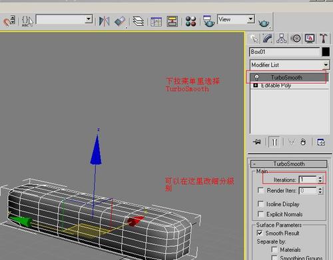This screenshot has width=333, height=260.
Task: Click the Render Iters value field
Action: [x=308, y=191]
